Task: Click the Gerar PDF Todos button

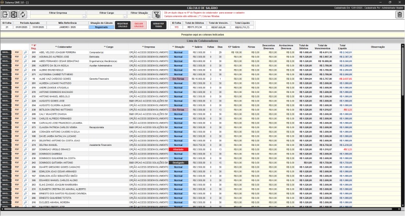Action: pyautogui.click(x=158, y=25)
